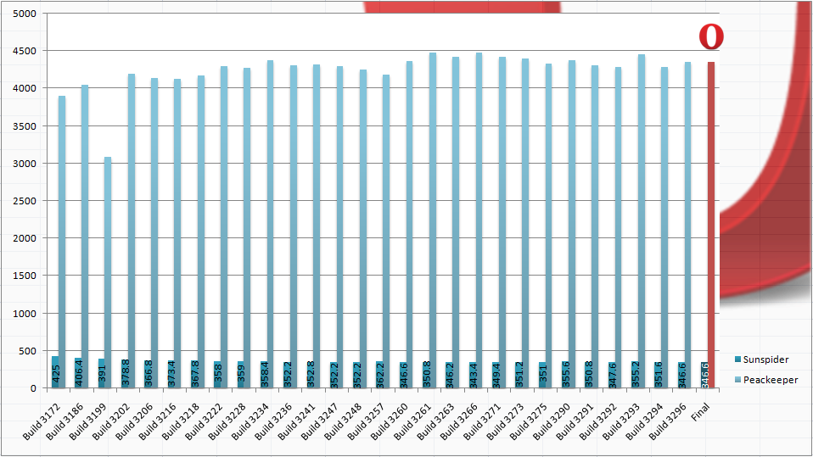813x457 pixels.
Task: Click the Peacekeeper legend color swatch
Action: coord(736,380)
